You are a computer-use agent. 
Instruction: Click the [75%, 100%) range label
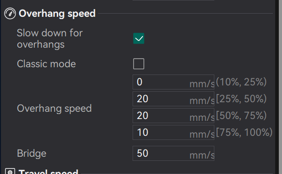[x=244, y=132]
